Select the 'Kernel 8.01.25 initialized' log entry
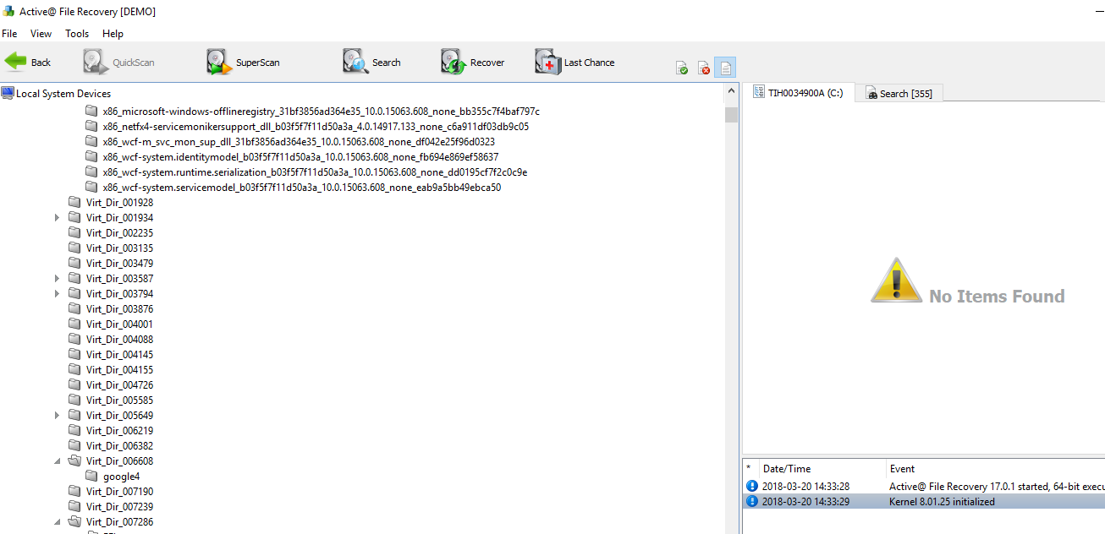Image resolution: width=1105 pixels, height=534 pixels. coord(924,501)
